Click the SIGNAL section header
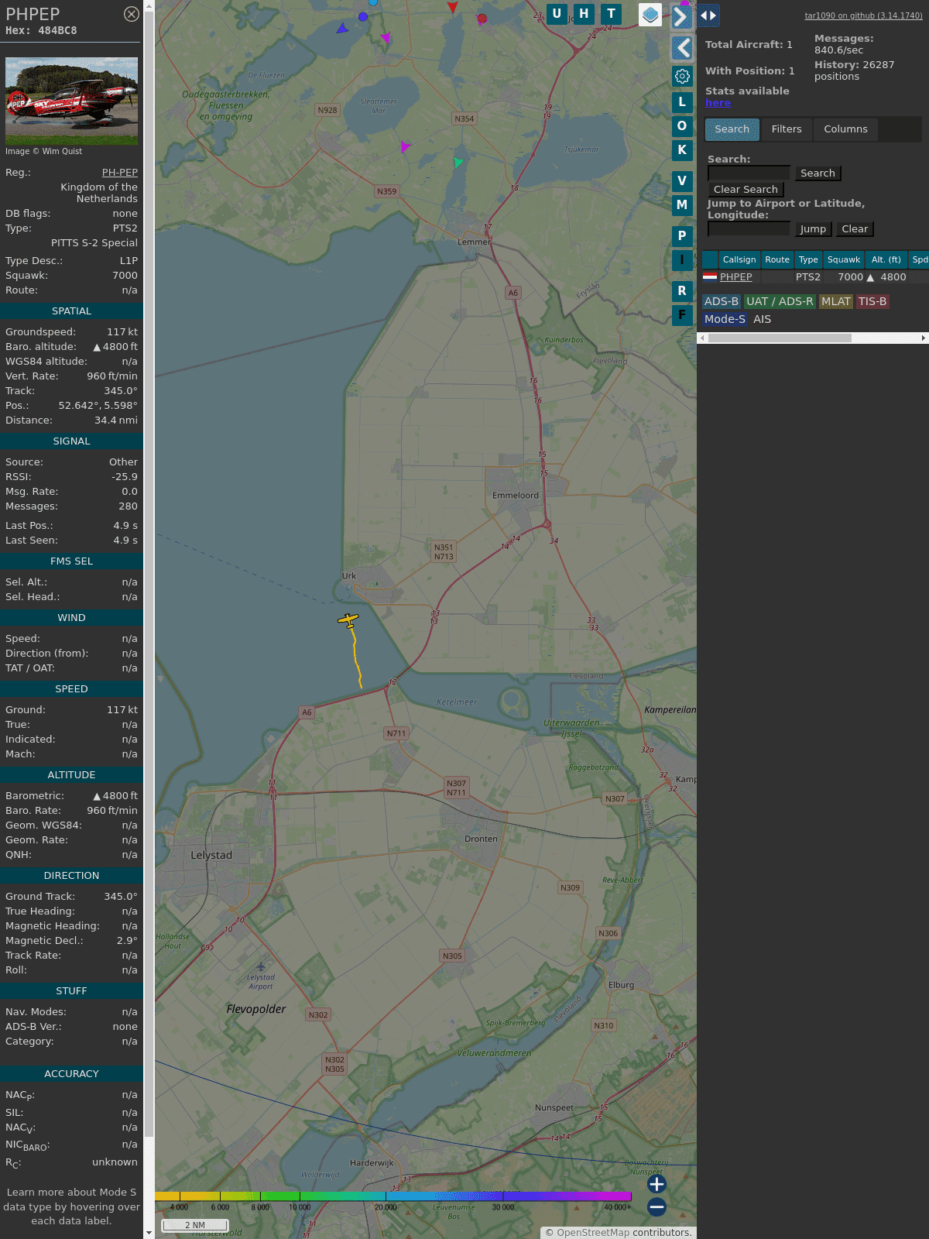The image size is (929, 1239). [x=71, y=441]
